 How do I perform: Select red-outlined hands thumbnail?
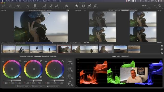65,49
